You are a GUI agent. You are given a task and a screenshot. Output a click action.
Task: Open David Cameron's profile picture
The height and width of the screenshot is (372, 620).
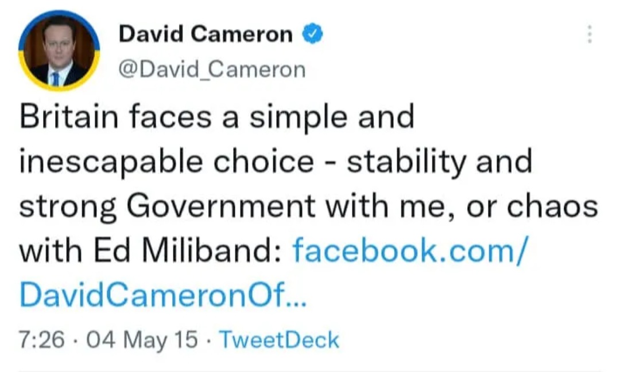(59, 51)
